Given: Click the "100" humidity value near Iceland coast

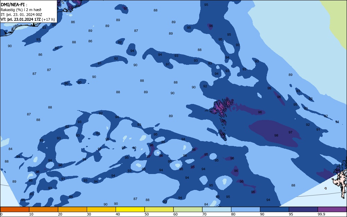Looking at the screenshot, I should (x=71, y=8).
